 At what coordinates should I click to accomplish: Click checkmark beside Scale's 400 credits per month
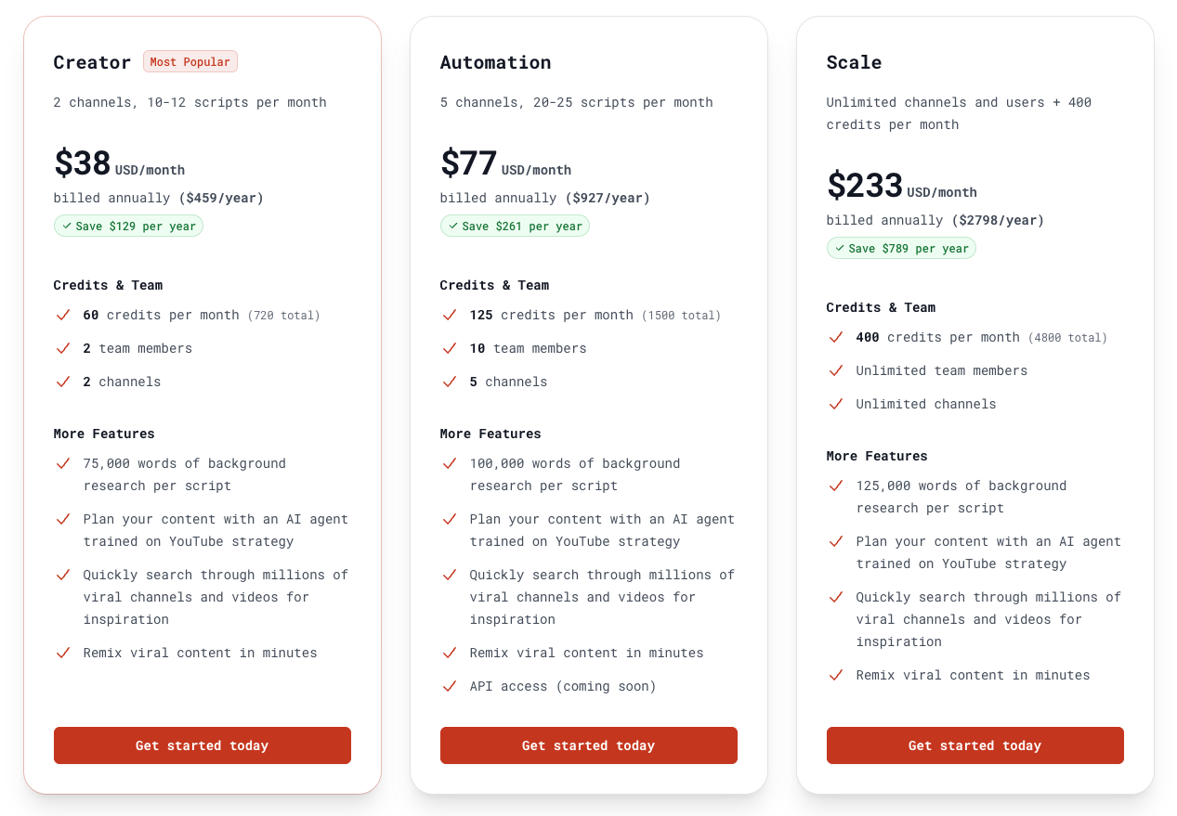click(x=836, y=338)
